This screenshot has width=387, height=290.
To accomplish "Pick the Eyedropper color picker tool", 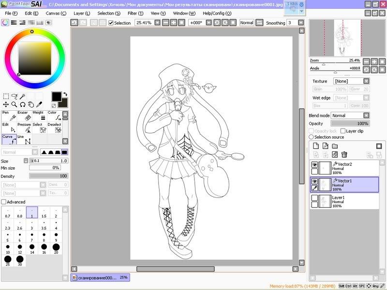I will [x=40, y=104].
